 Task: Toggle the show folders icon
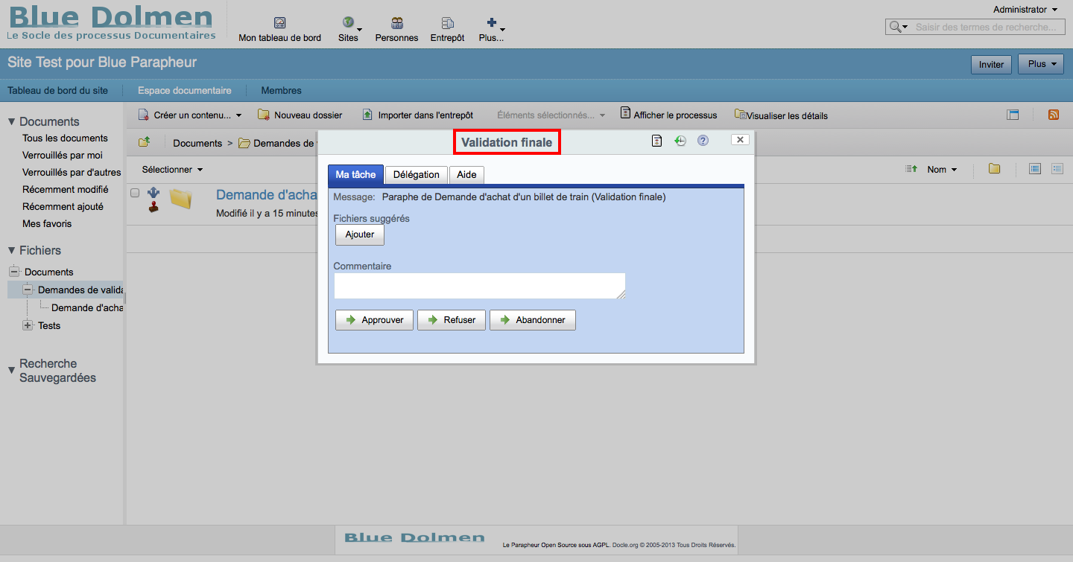point(994,169)
